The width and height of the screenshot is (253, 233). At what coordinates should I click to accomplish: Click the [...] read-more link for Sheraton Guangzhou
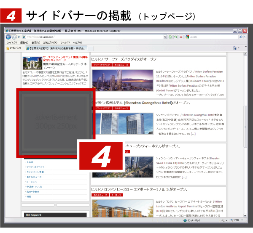(193, 134)
